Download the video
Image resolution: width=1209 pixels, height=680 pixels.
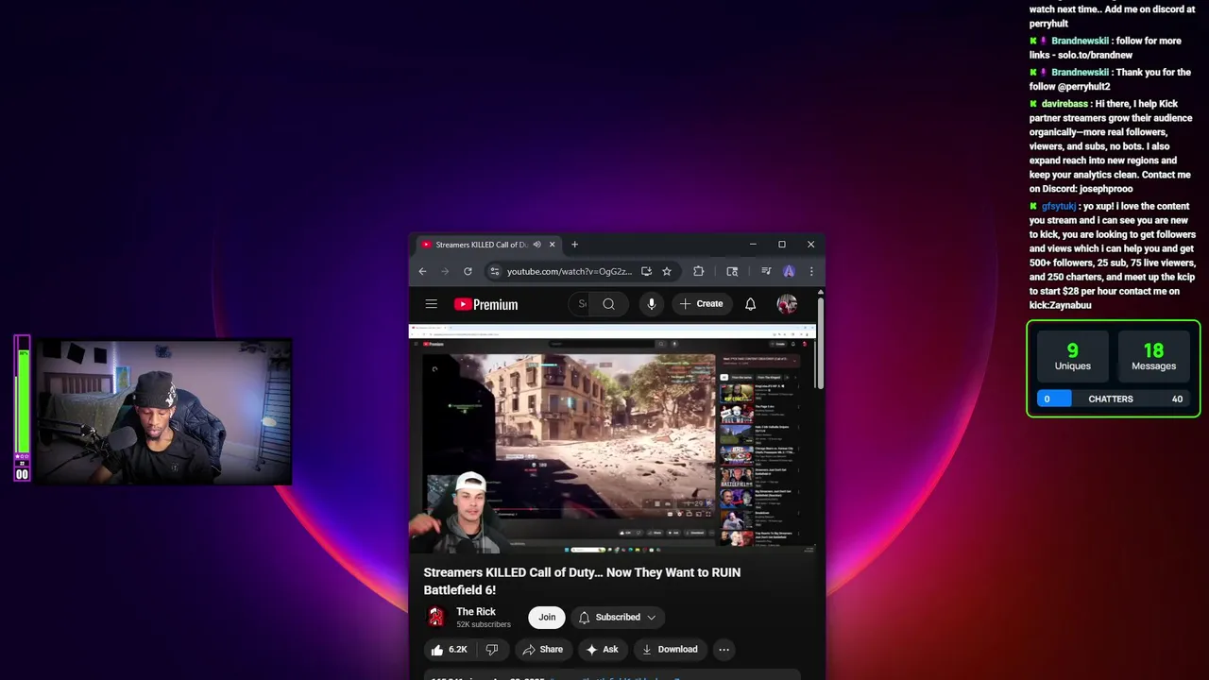pyautogui.click(x=670, y=650)
